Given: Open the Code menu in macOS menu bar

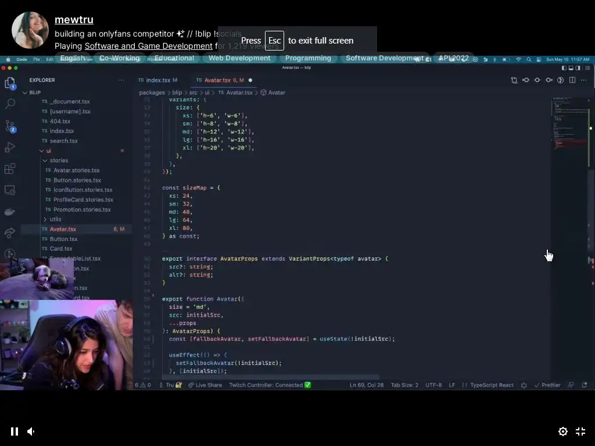Looking at the screenshot, I should pos(21,60).
